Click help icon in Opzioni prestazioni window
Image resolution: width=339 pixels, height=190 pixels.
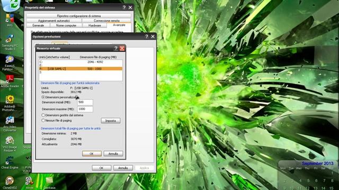coord(147,36)
